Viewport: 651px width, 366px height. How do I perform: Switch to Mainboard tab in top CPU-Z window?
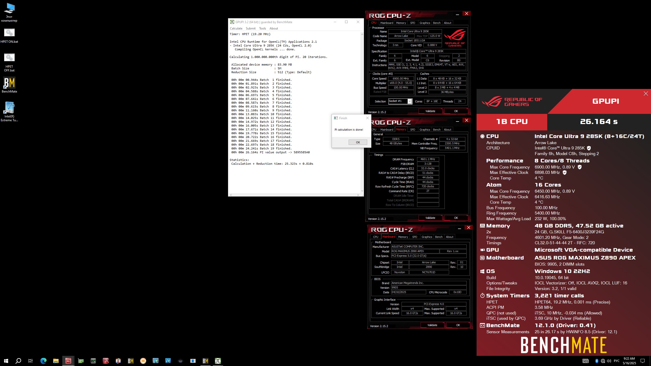click(387, 23)
